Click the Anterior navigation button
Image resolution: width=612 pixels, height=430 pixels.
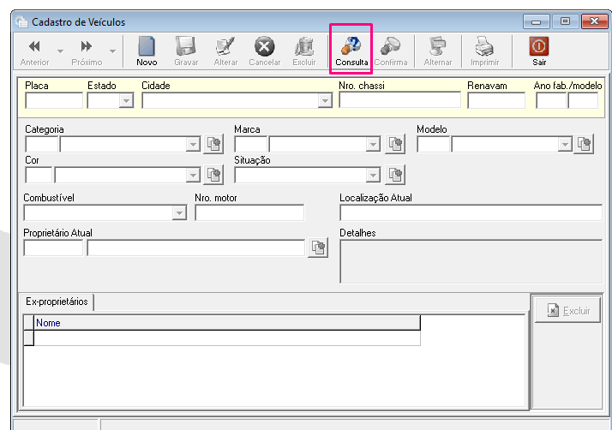click(34, 51)
